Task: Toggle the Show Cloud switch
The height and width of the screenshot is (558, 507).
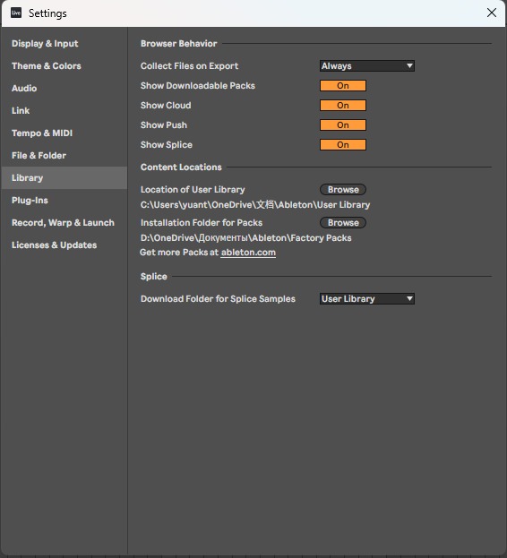Action: pyautogui.click(x=342, y=106)
